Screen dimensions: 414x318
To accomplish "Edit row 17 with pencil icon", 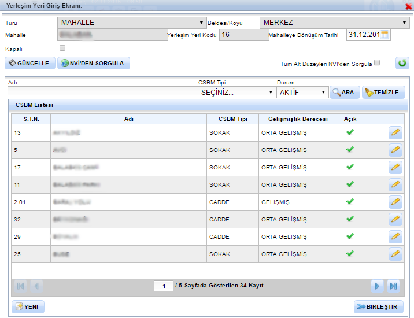I will (x=395, y=168).
